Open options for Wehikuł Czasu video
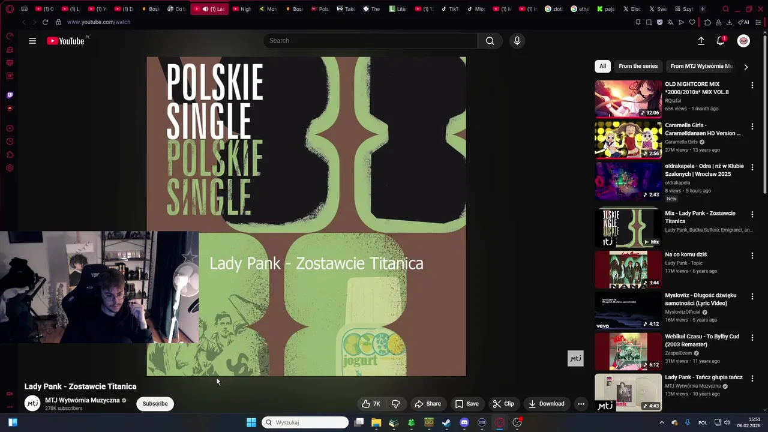768x432 pixels. click(752, 337)
